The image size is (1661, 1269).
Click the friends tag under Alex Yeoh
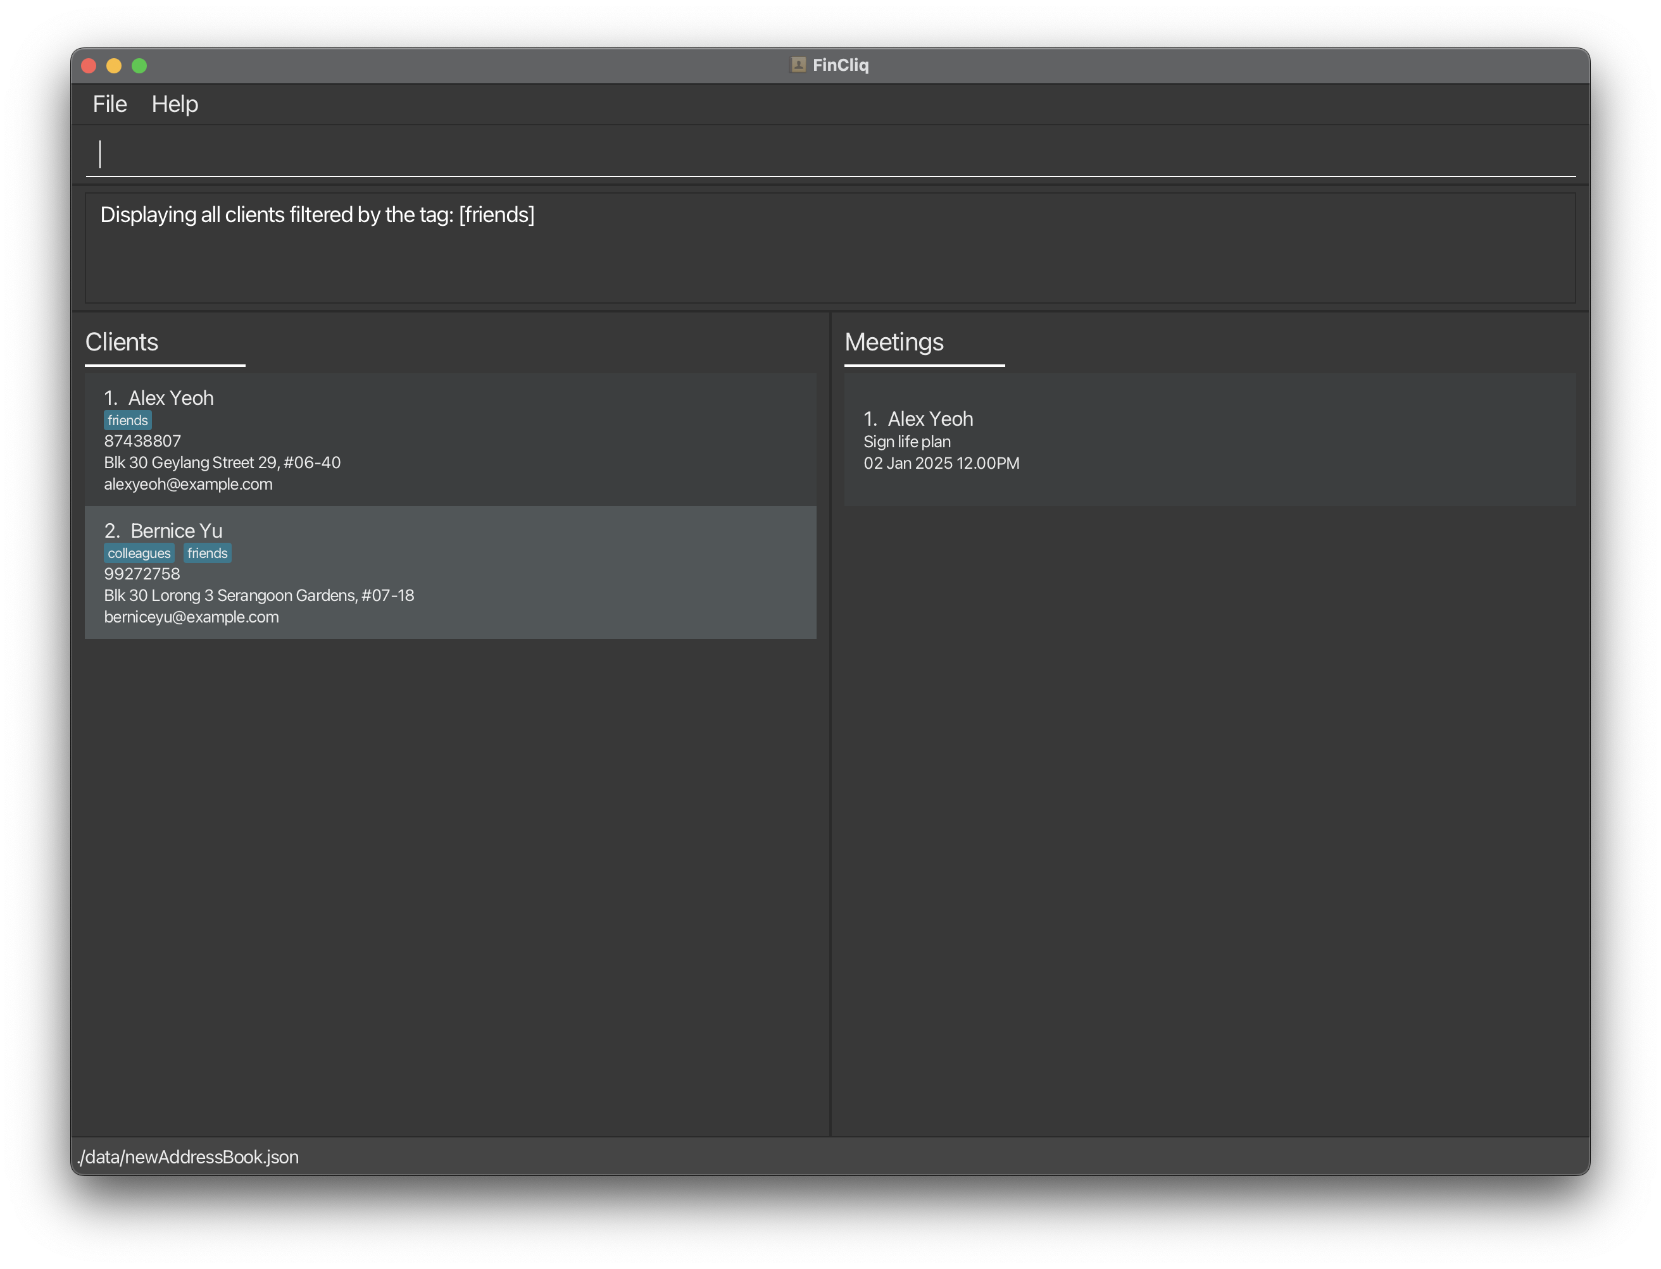click(x=128, y=420)
